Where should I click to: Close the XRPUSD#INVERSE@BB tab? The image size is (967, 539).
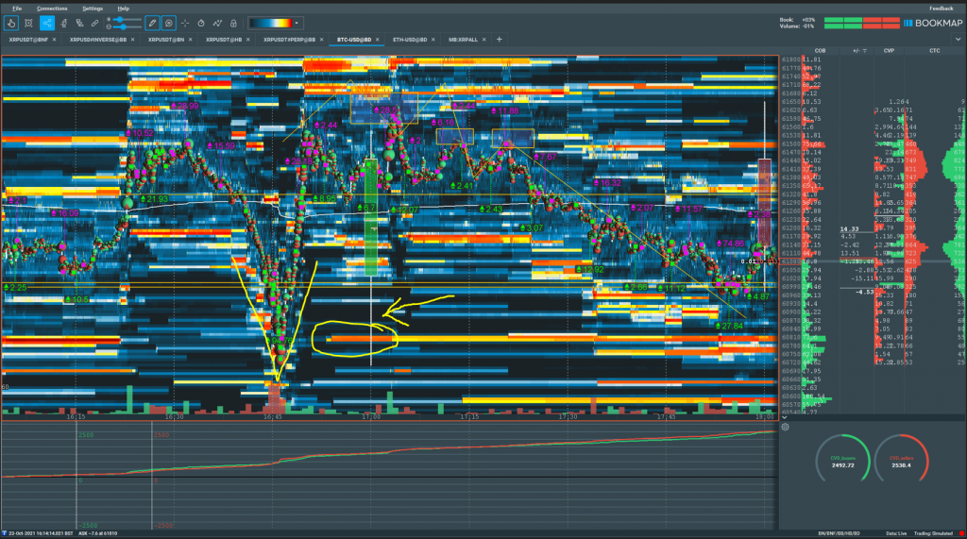coord(132,40)
